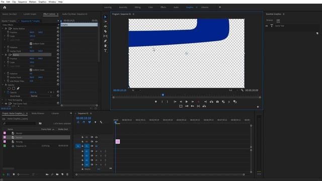
Task: Step back one frame
Action: (x=181, y=102)
